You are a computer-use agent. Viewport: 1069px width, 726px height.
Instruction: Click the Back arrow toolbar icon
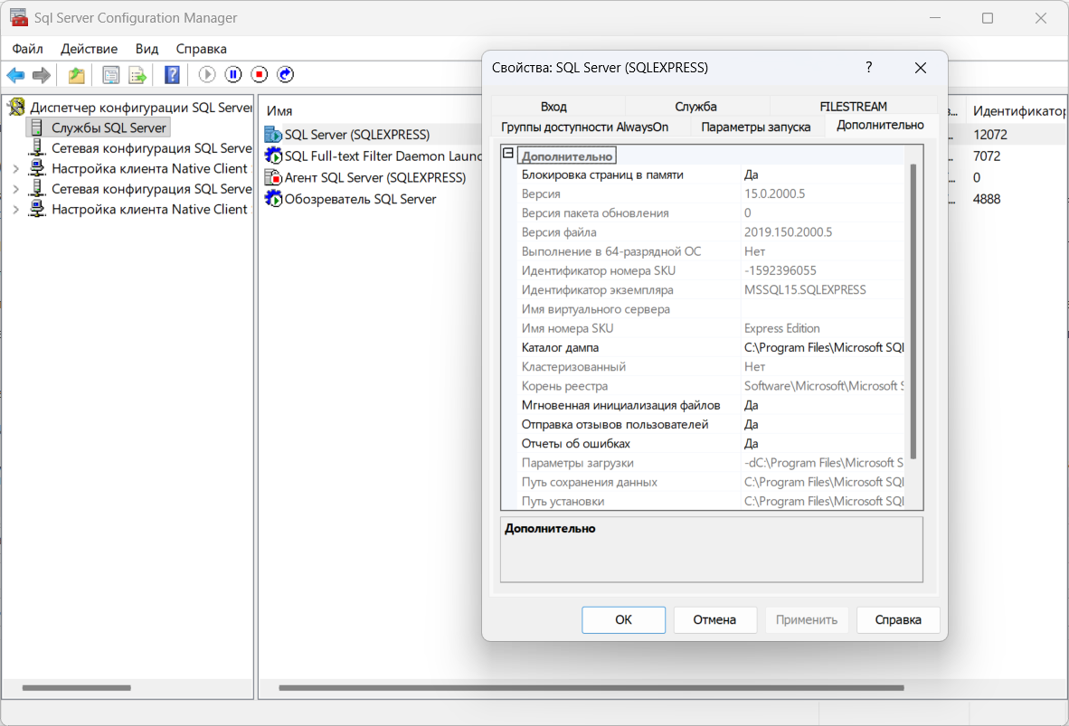tap(15, 75)
